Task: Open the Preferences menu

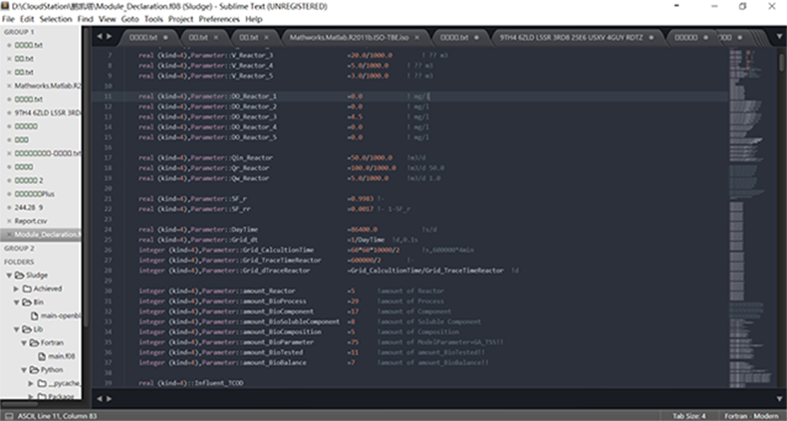Action: [x=218, y=19]
